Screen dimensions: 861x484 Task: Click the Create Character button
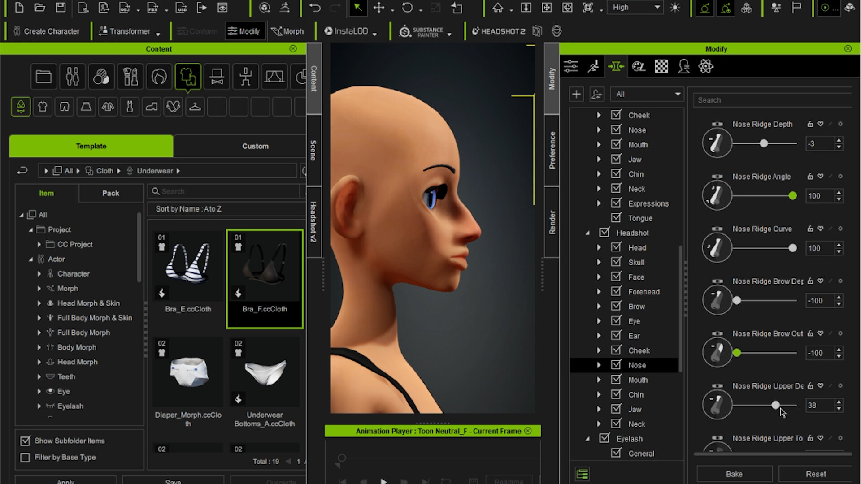pyautogui.click(x=47, y=31)
